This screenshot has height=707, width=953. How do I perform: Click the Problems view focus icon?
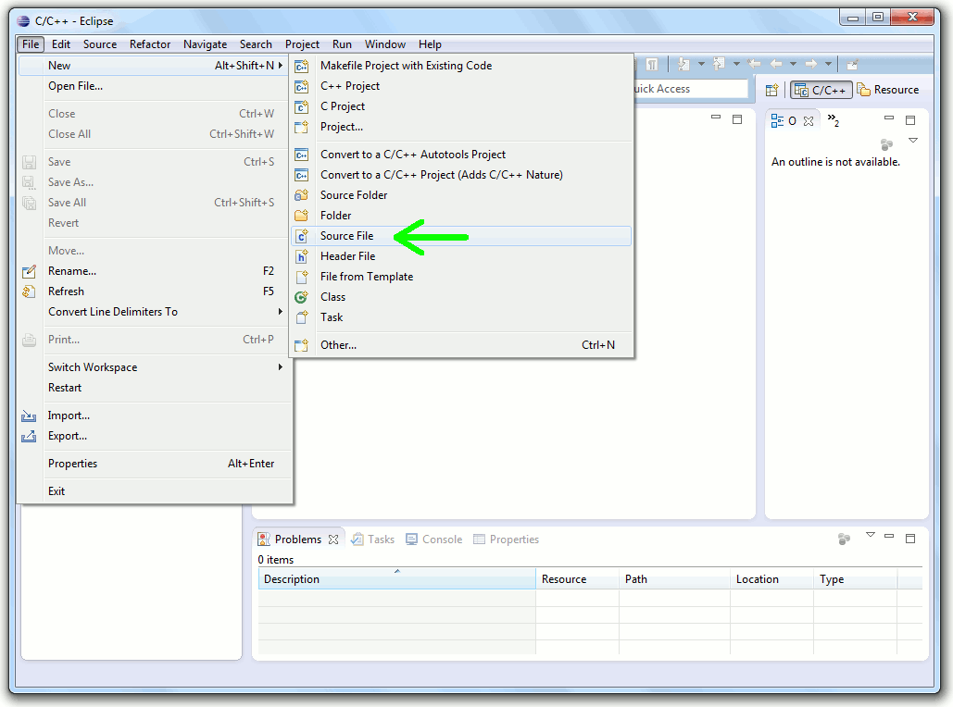coord(844,539)
